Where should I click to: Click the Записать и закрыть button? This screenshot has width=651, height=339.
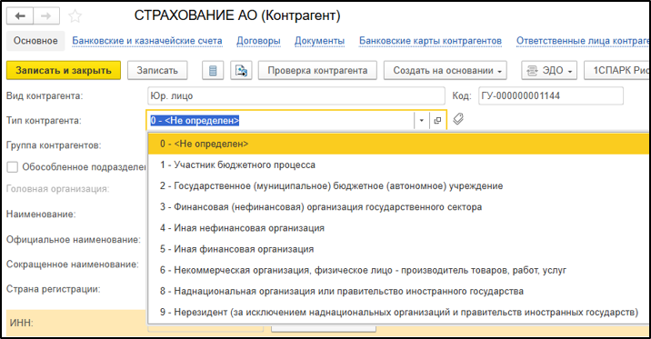64,71
